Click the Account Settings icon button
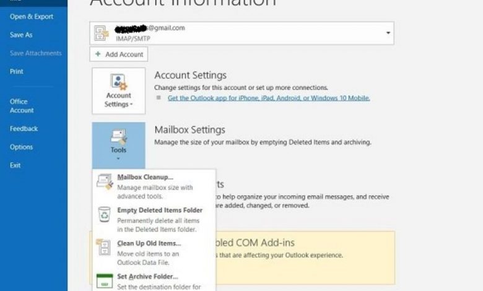The width and height of the screenshot is (483, 291). [118, 82]
